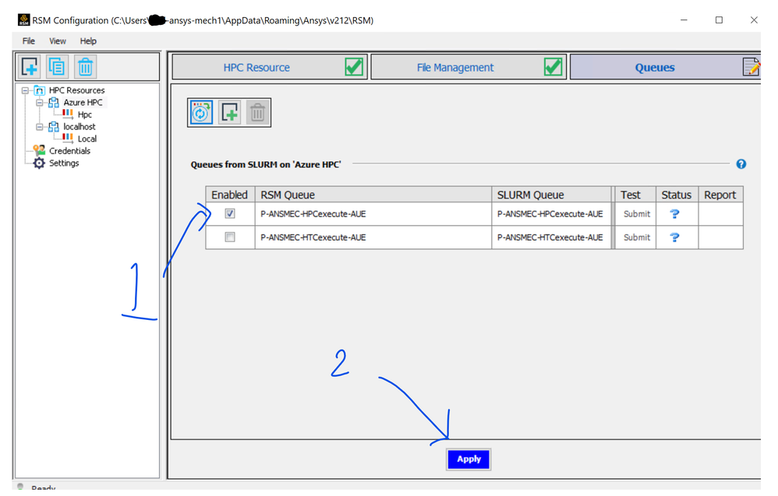Image resolution: width=778 pixels, height=496 pixels.
Task: Click the Apply button
Action: (x=469, y=459)
